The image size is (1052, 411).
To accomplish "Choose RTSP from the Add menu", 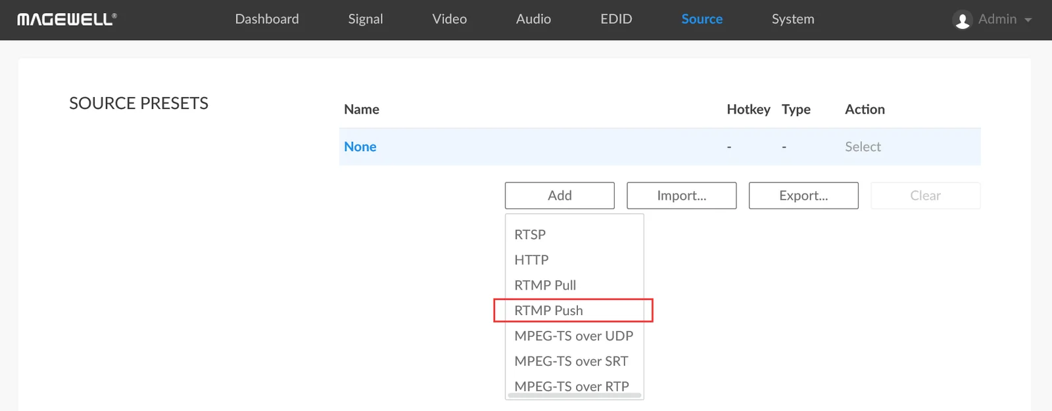I will [530, 234].
